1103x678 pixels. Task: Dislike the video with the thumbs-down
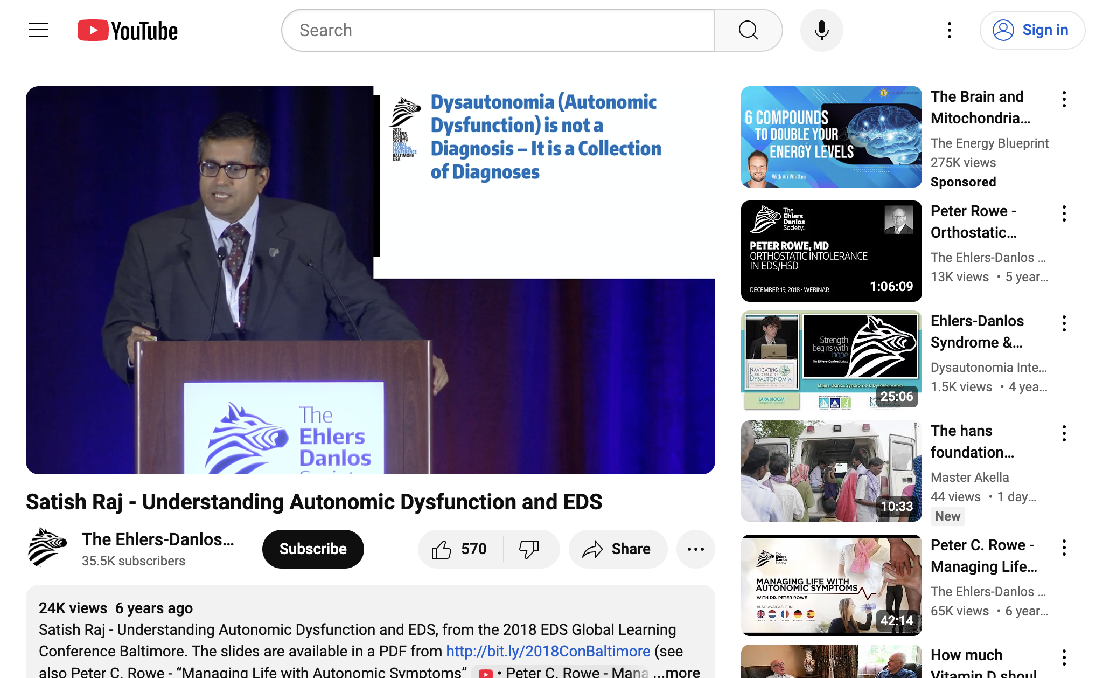(529, 549)
